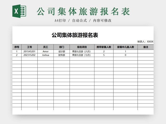
Task: Click family count cell in Amor's row
Action: click(x=104, y=52)
